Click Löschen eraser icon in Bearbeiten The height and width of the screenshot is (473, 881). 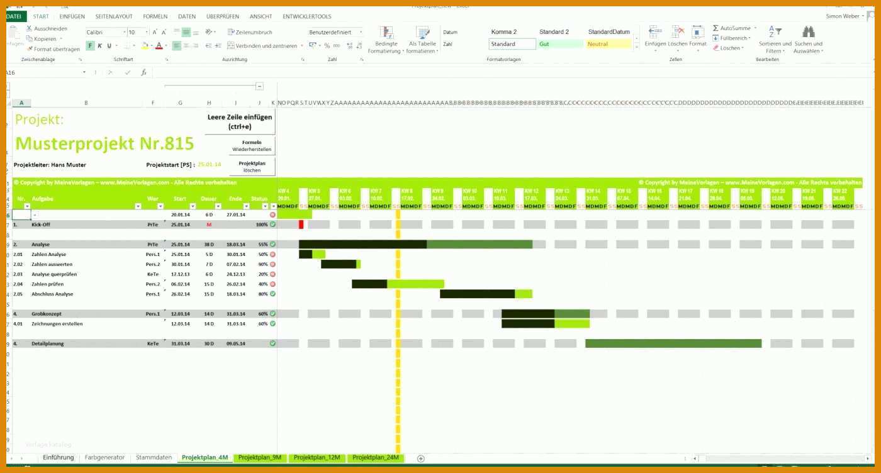[x=716, y=48]
